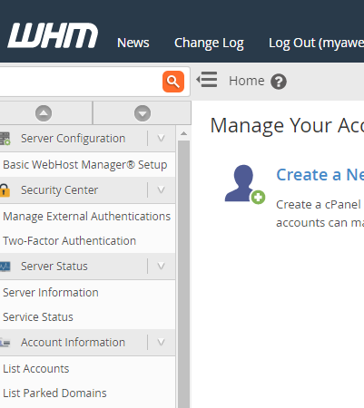Open Basic WebHost Manager Setup
This screenshot has width=364, height=408.
click(85, 165)
